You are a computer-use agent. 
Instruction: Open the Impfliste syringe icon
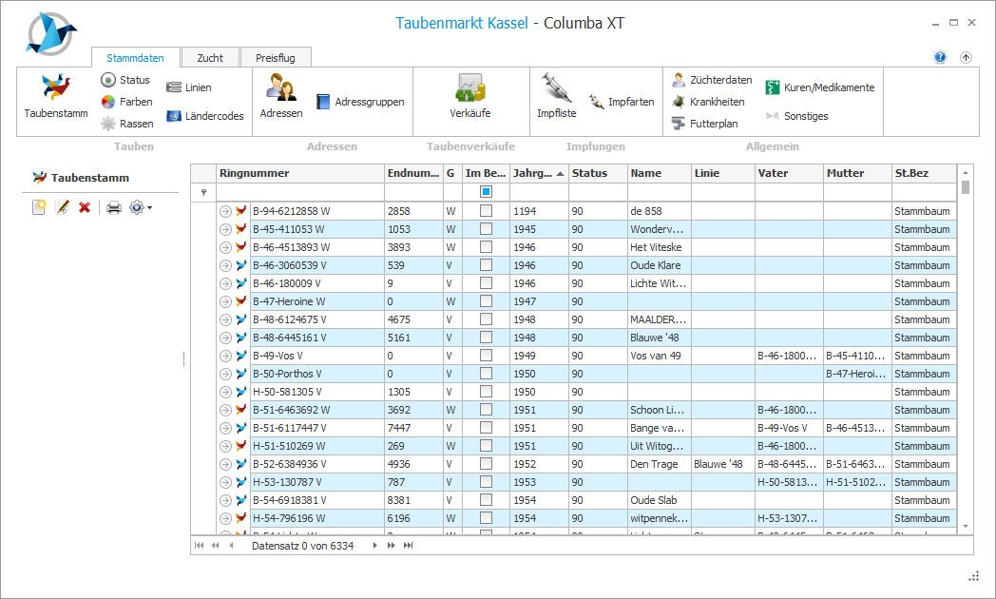[556, 88]
